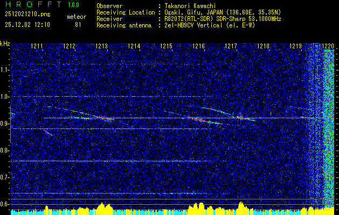
Task: Click the 0.6 kHz axis label
Action: [x=4, y=204]
